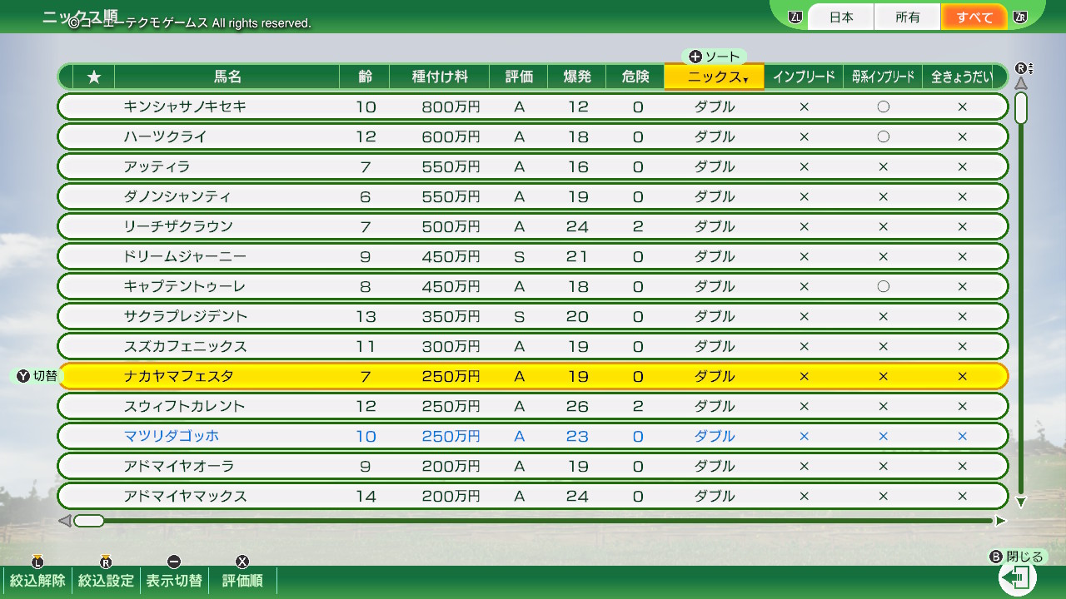1066x599 pixels.
Task: Click explosion value 23 for マツリダゴッホ
Action: point(577,436)
